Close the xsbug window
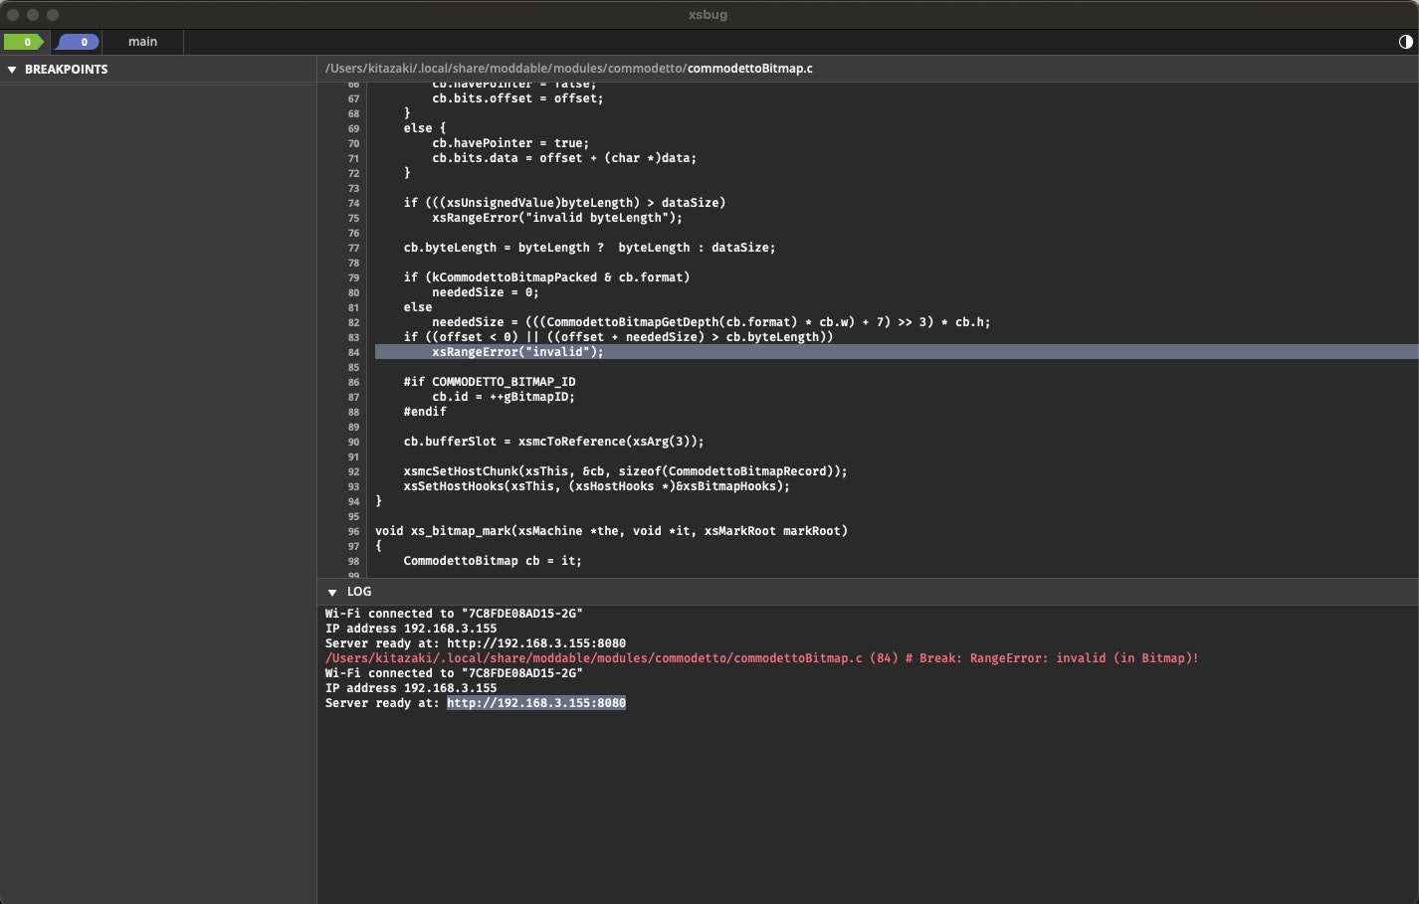1419x904 pixels. pyautogui.click(x=13, y=15)
